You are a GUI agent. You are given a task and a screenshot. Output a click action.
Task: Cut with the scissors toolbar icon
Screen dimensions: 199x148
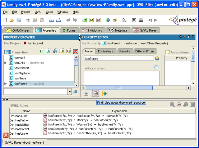28,20
